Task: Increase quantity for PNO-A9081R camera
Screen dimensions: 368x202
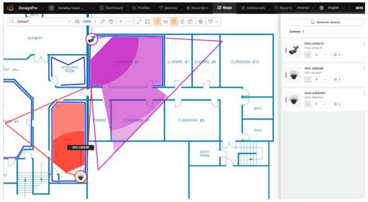Action: tap(325, 55)
